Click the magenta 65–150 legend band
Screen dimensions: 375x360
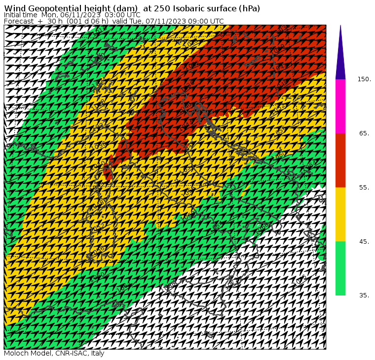pyautogui.click(x=340, y=106)
